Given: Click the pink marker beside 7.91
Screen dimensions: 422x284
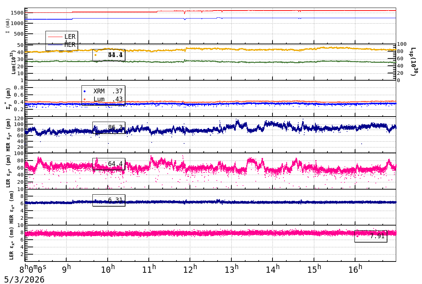Looking at the screenshot, I should [x=357, y=236].
